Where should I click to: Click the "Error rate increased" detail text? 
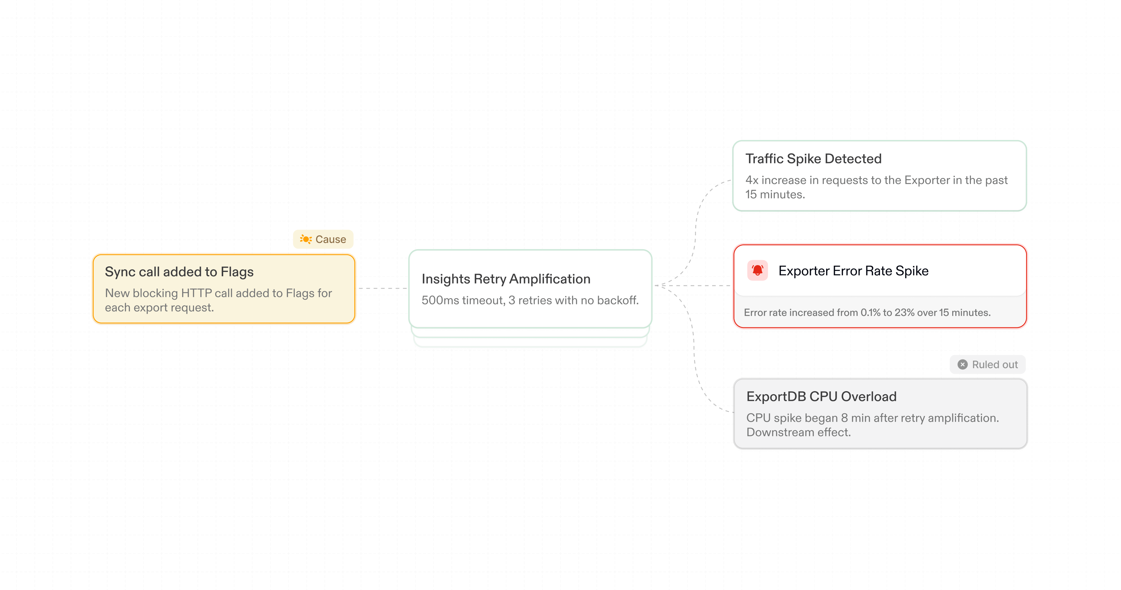pos(867,312)
